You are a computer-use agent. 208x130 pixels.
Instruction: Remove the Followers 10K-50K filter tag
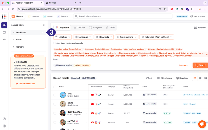click(181, 49)
